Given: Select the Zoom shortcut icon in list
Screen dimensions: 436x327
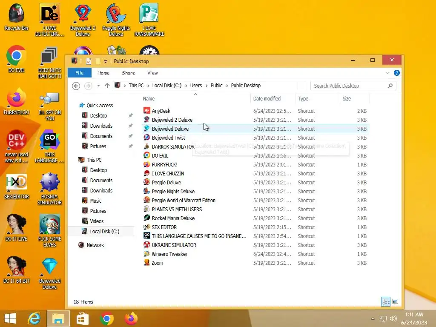Looking at the screenshot, I should click(146, 262).
